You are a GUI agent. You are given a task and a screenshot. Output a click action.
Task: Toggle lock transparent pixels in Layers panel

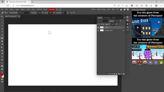click(101, 24)
